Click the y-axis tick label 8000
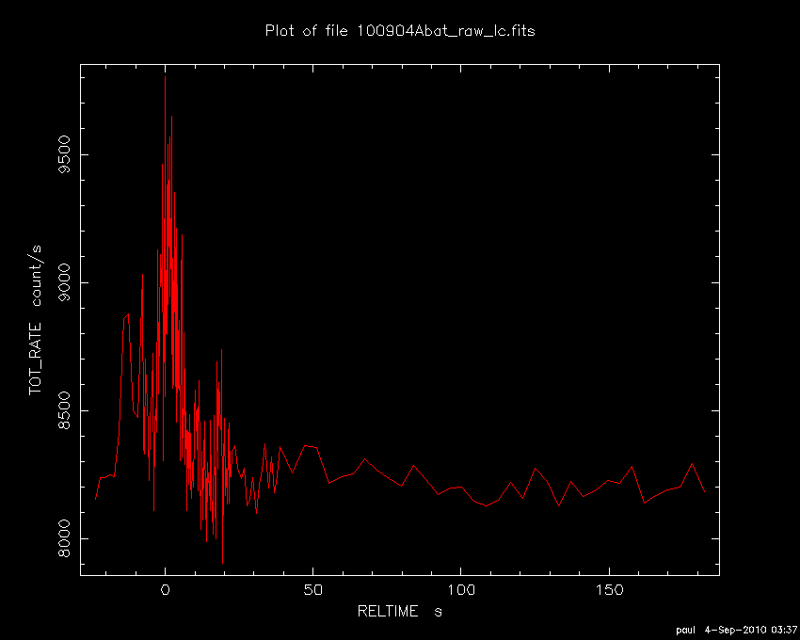The image size is (800, 640). coord(64,538)
